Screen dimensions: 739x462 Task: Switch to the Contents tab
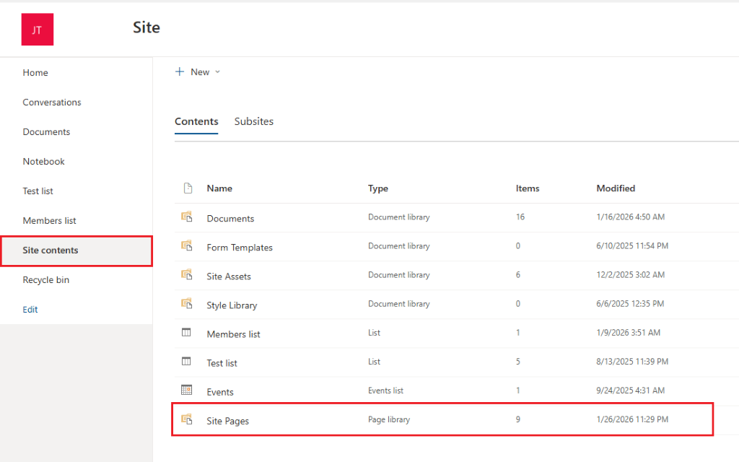tap(196, 121)
